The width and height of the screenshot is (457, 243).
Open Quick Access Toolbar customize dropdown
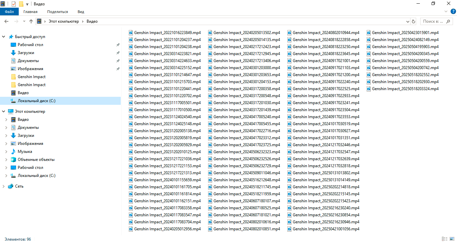pyautogui.click(x=27, y=4)
